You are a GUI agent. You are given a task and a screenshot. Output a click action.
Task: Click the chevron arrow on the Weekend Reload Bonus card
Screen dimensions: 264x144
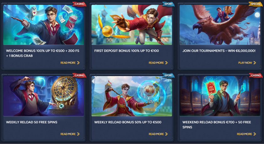click(255, 134)
